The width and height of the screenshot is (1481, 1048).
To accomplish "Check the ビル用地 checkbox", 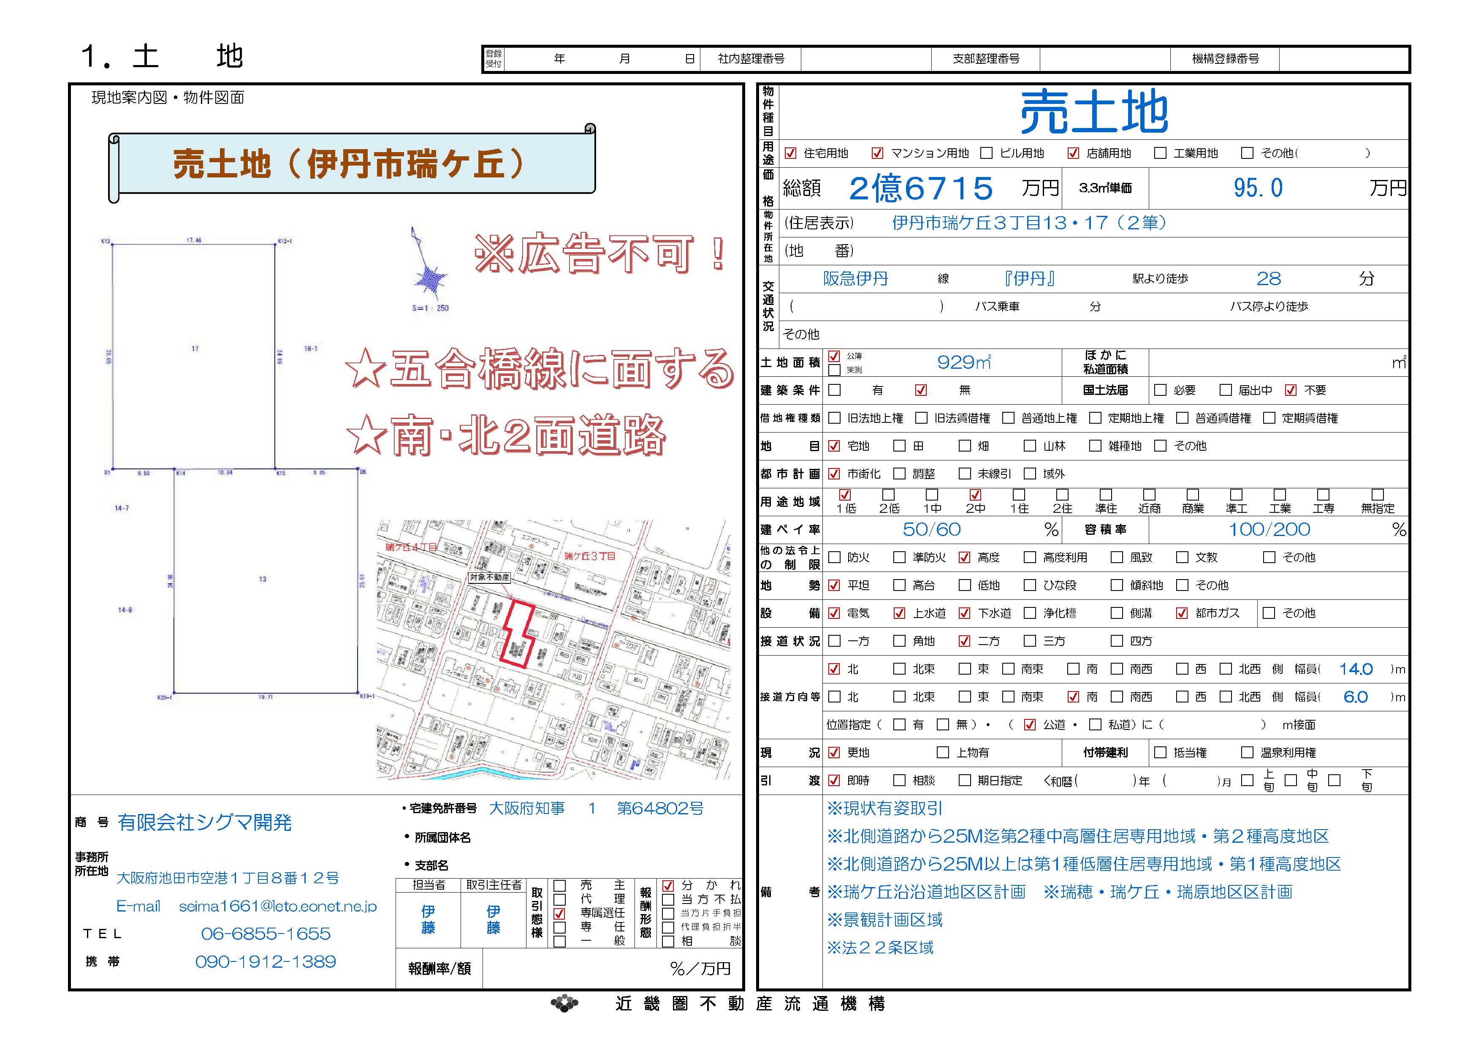I will pyautogui.click(x=986, y=154).
